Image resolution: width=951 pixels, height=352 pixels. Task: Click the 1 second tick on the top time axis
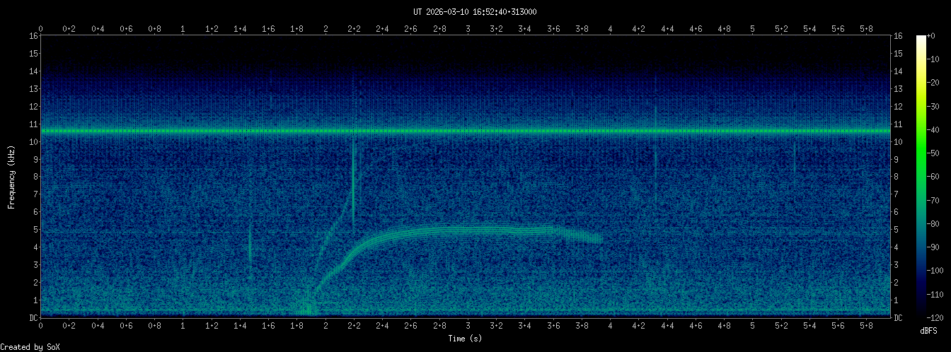point(183,29)
